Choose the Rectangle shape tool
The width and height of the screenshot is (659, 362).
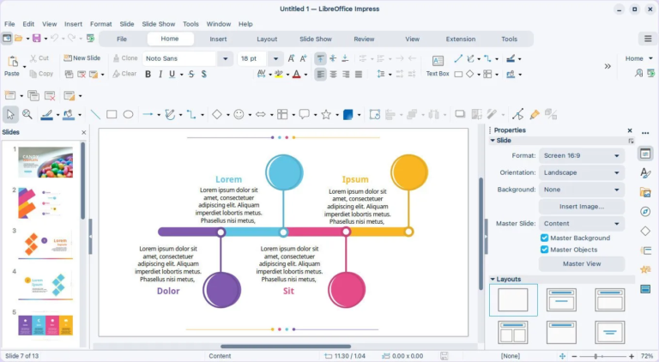(112, 114)
